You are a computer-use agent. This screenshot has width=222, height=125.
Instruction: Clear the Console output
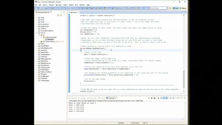(x=158, y=98)
